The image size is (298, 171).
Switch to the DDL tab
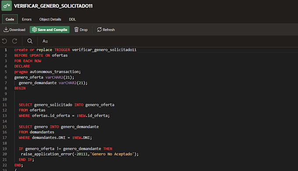click(72, 19)
